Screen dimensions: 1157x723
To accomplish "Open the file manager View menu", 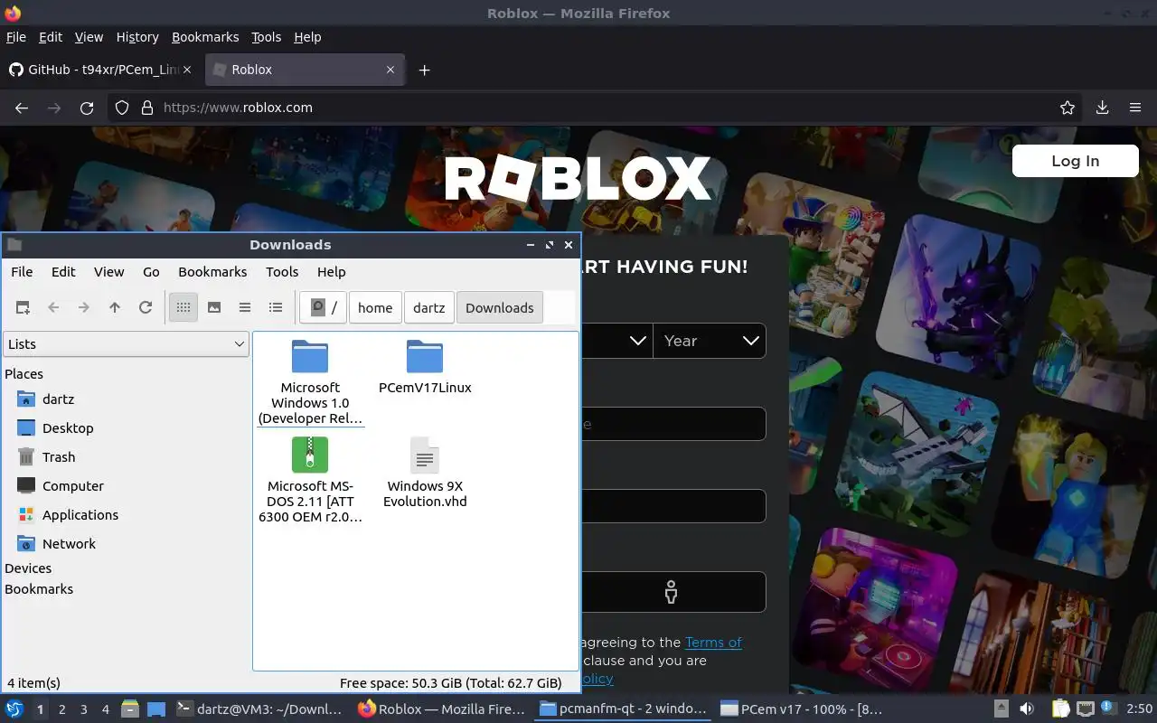I will point(108,271).
